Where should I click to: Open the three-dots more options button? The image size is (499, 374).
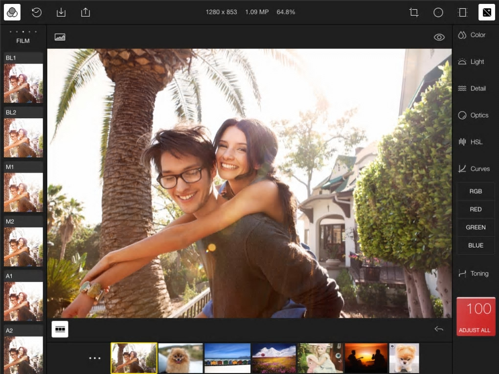pyautogui.click(x=95, y=358)
